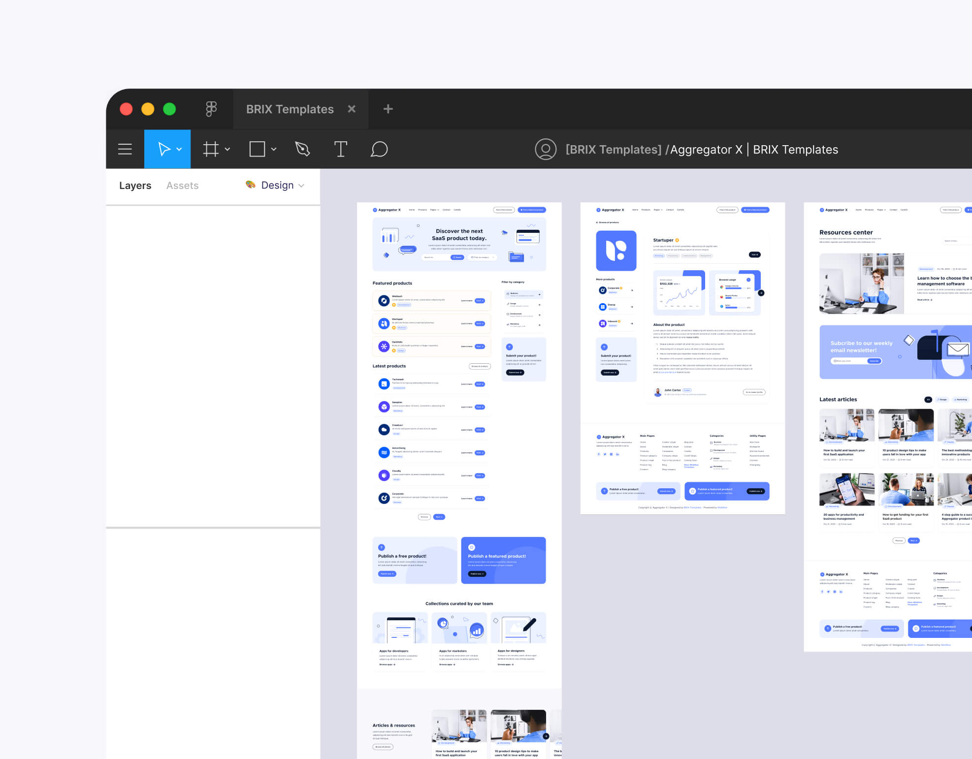Screen dimensions: 972x759
Task: Click the account avatar next to the breadcrumb
Action: click(x=546, y=149)
